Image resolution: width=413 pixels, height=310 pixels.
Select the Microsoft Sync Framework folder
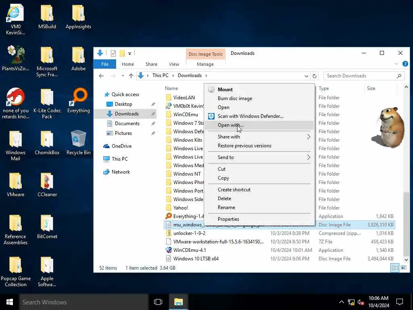click(x=47, y=61)
